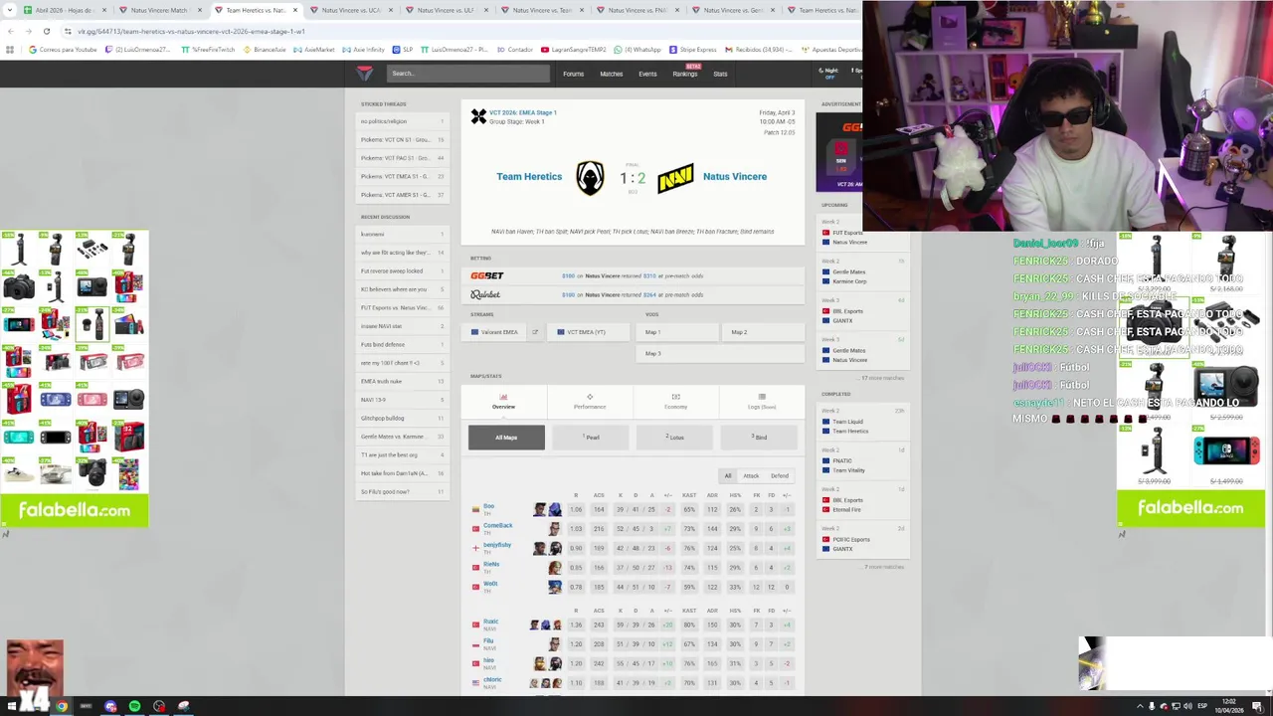Select the Attack side filter
The image size is (1273, 716).
(x=751, y=475)
